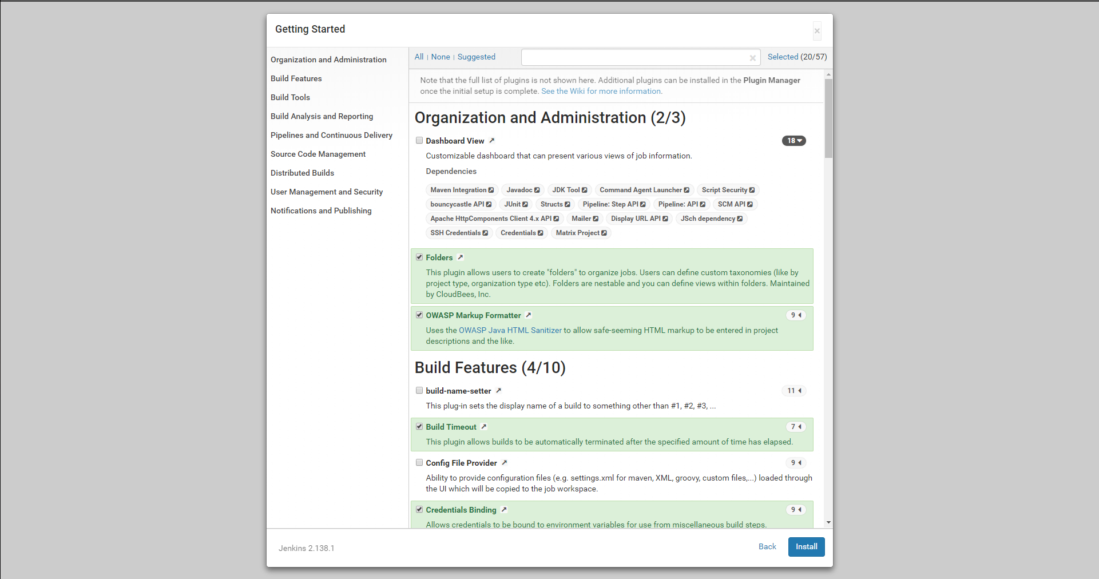
Task: Select None plugins link
Action: pos(441,57)
